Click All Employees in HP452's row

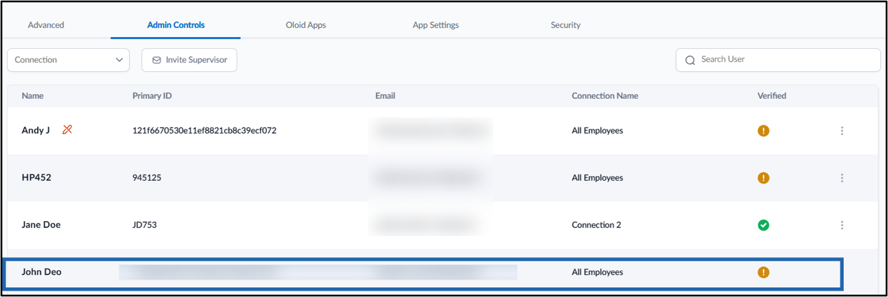click(x=597, y=178)
